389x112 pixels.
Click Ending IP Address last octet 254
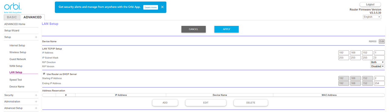tap(379, 83)
